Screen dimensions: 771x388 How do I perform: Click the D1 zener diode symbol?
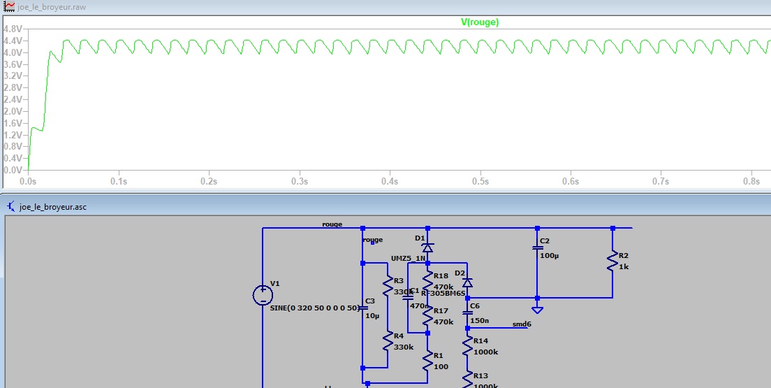pyautogui.click(x=428, y=247)
